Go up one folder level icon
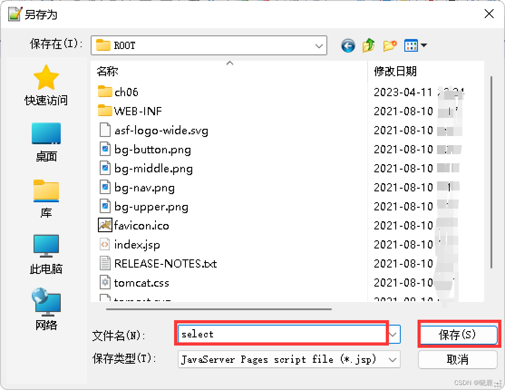Screen dimensions: 505x390 pyautogui.click(x=368, y=45)
